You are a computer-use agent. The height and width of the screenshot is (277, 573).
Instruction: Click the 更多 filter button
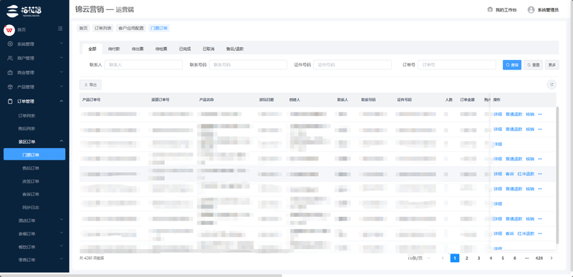pos(552,64)
